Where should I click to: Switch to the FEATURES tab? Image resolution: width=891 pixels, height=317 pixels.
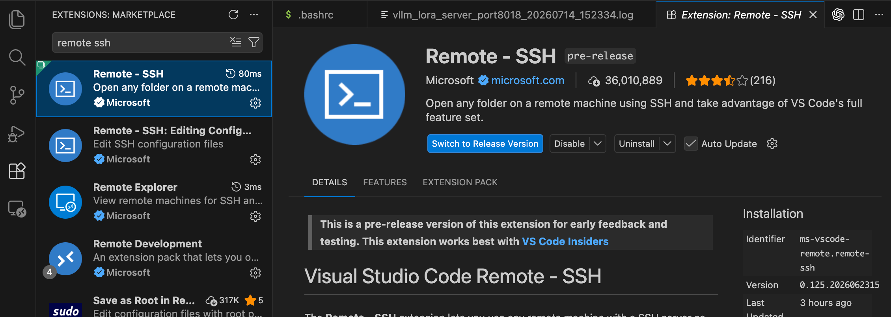385,182
